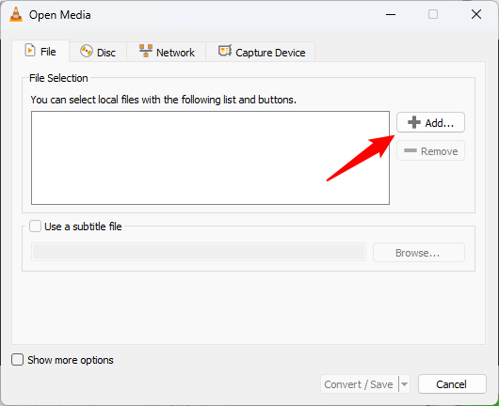
Task: Click the VLC cone icon in title bar
Action: (x=16, y=14)
